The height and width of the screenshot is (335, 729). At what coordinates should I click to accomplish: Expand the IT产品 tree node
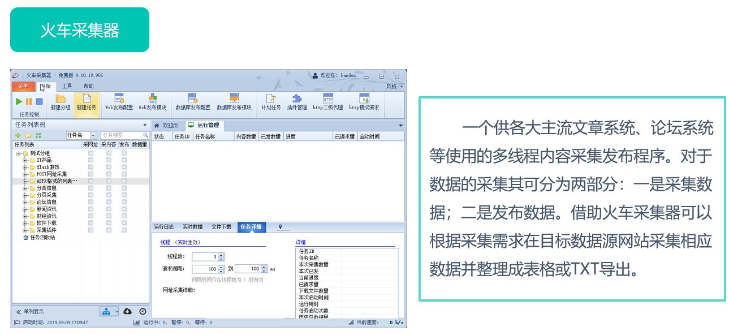[25, 160]
